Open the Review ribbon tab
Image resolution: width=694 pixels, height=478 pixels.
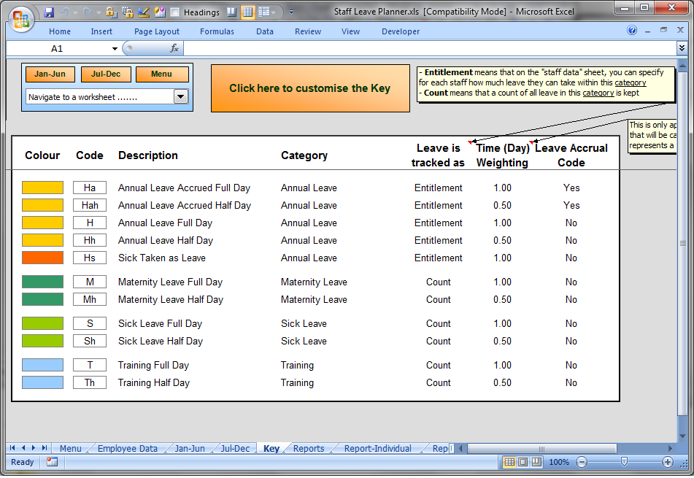coord(308,31)
